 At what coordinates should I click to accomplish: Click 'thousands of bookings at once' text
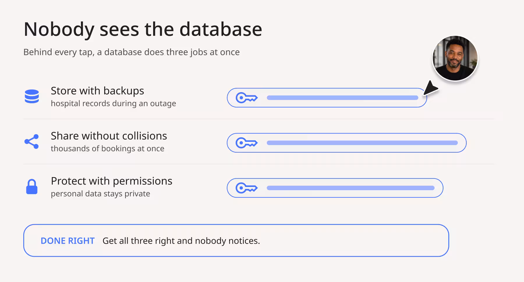[108, 149]
